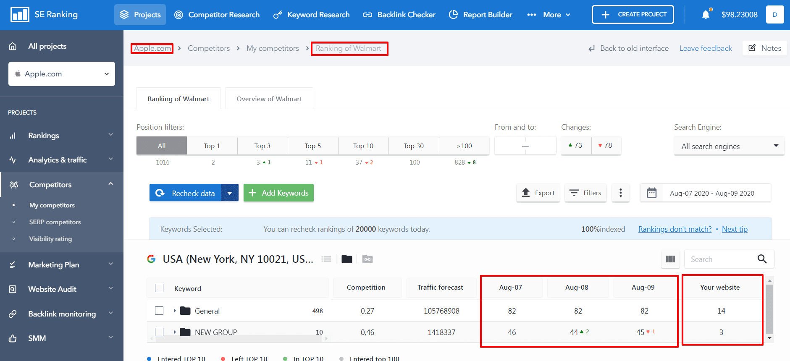Open the Recheck data dropdown arrow
Image resolution: width=790 pixels, height=361 pixels.
(230, 193)
